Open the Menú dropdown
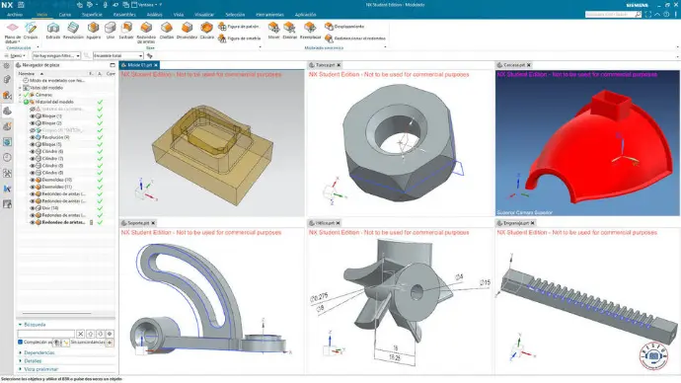681x383 pixels. pos(15,56)
